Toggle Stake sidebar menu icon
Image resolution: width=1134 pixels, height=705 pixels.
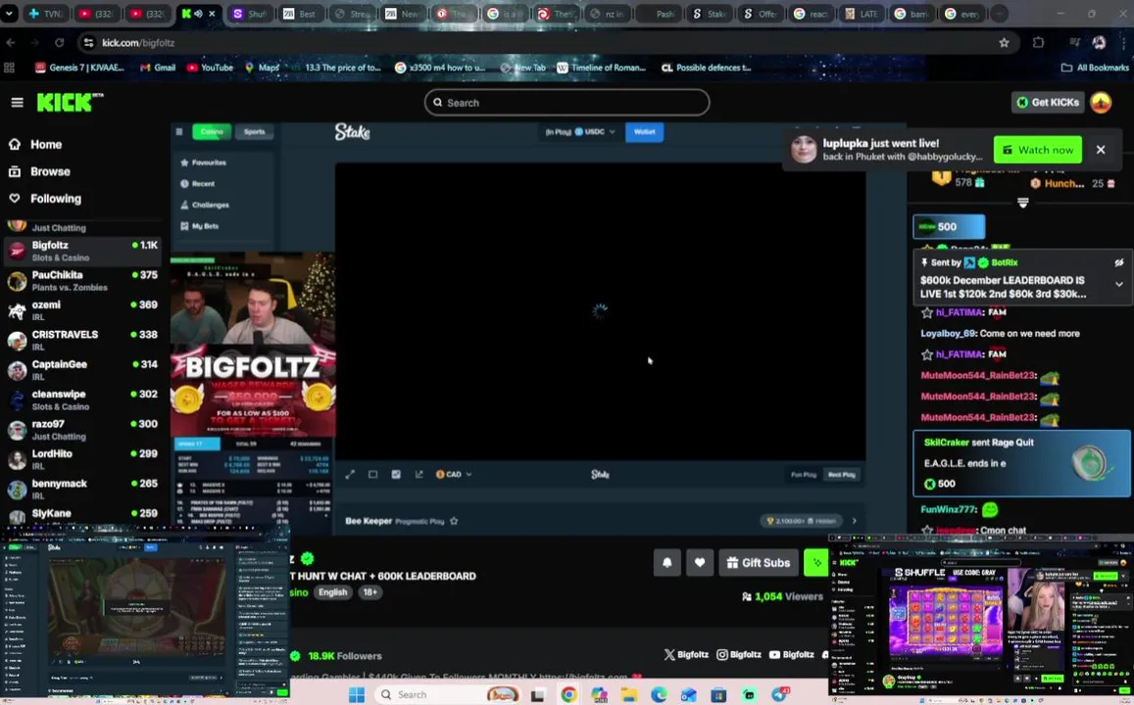click(x=179, y=131)
